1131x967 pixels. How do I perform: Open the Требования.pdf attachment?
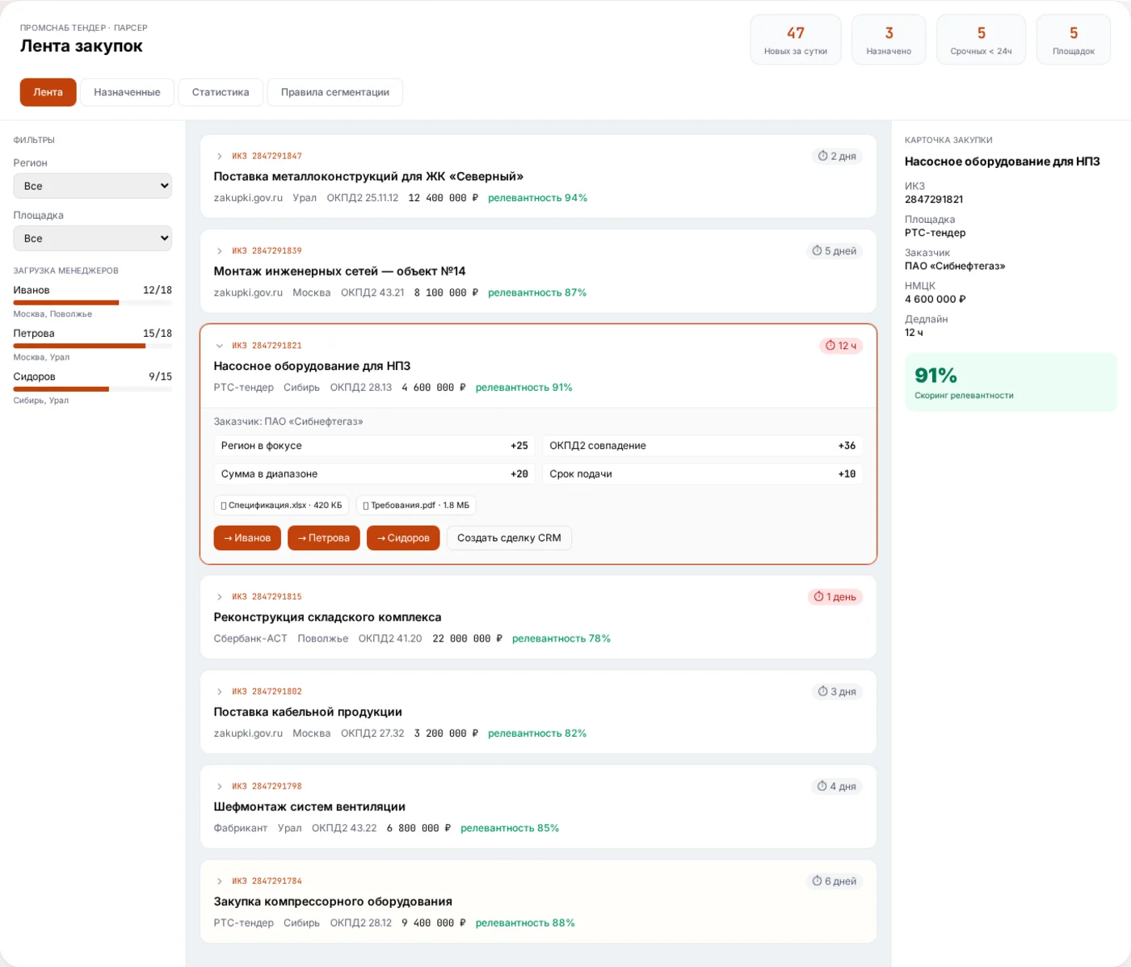[x=416, y=506]
